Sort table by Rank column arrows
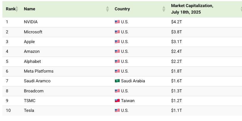This screenshot has height=121, width=242. tap(17, 9)
